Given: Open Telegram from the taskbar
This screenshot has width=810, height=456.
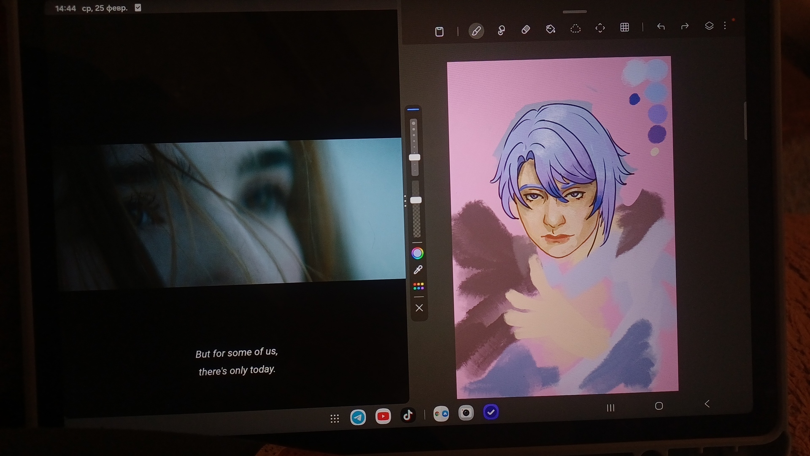Looking at the screenshot, I should pos(358,417).
